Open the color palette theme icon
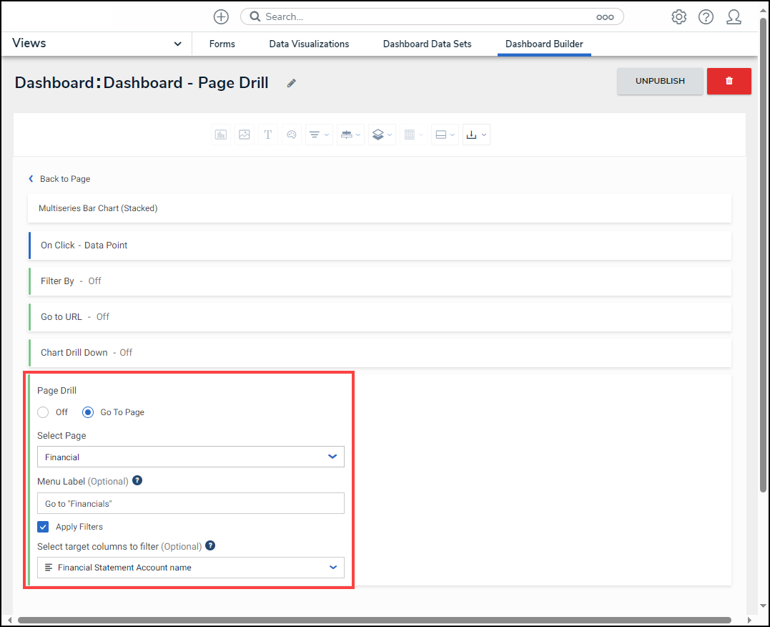This screenshot has width=770, height=627. pyautogui.click(x=291, y=135)
